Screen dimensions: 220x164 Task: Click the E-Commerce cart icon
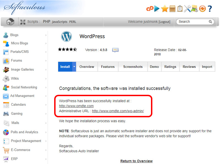coord(6,150)
